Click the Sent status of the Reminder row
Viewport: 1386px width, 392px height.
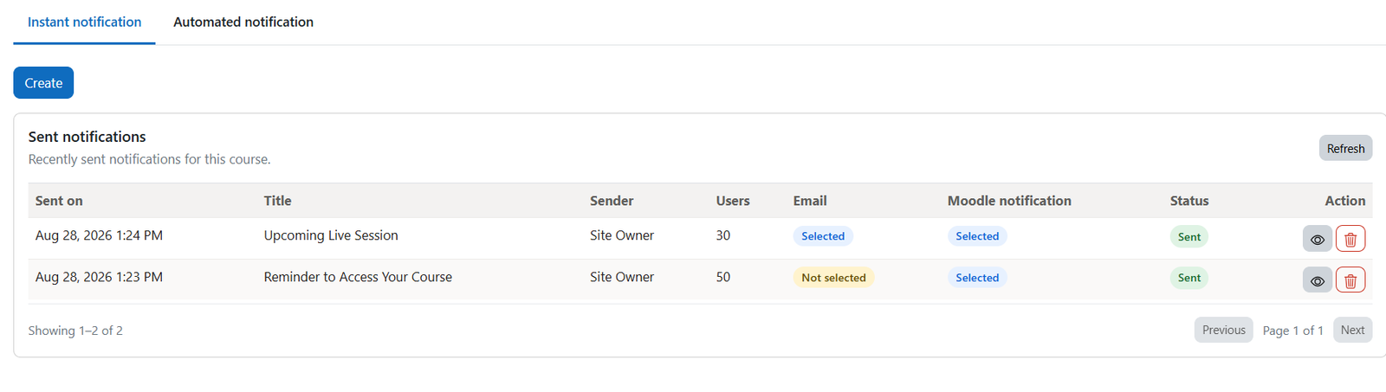click(1188, 278)
